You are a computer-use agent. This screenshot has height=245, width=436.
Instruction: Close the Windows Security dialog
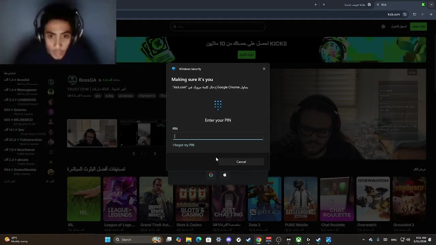click(x=264, y=69)
